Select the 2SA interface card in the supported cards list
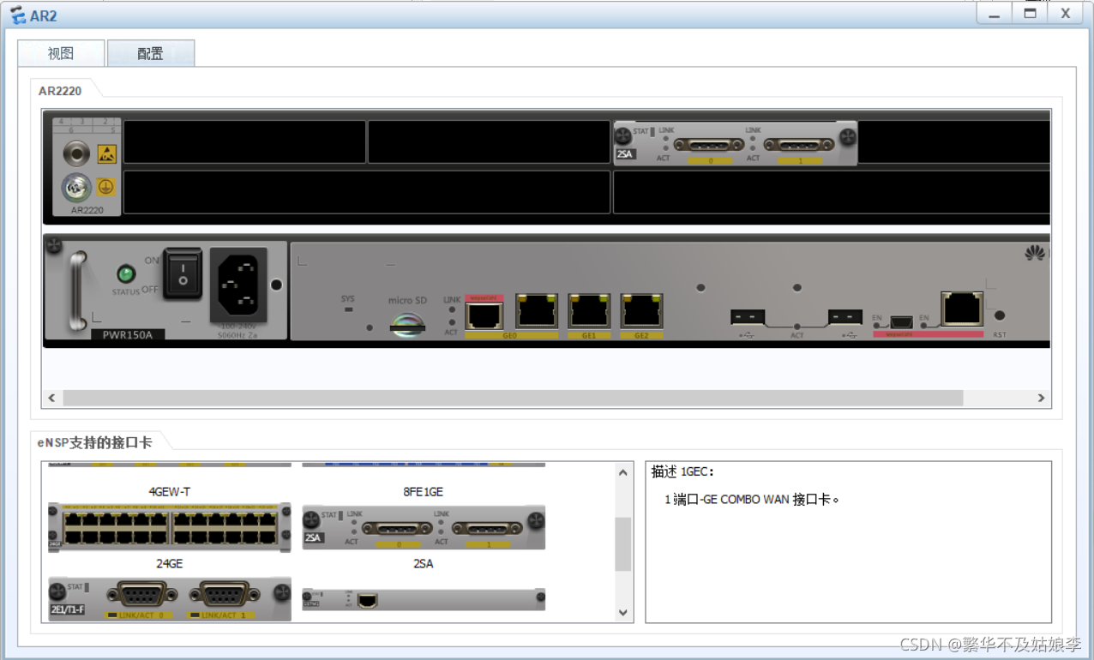 [x=424, y=528]
